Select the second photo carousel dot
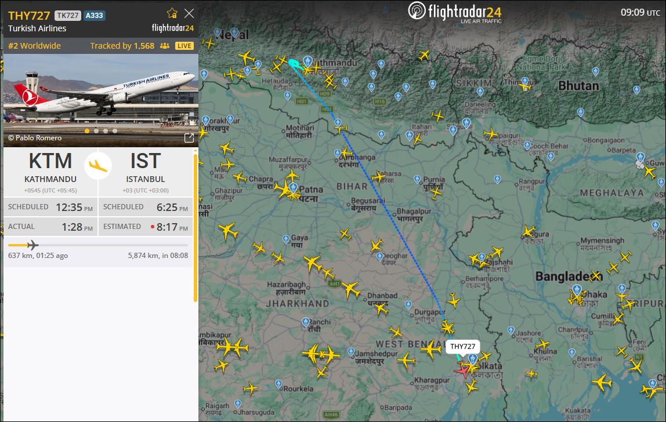The image size is (666, 422). 96,131
